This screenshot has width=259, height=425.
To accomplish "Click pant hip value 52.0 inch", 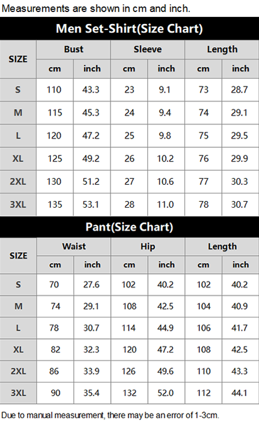I will [166, 393].
